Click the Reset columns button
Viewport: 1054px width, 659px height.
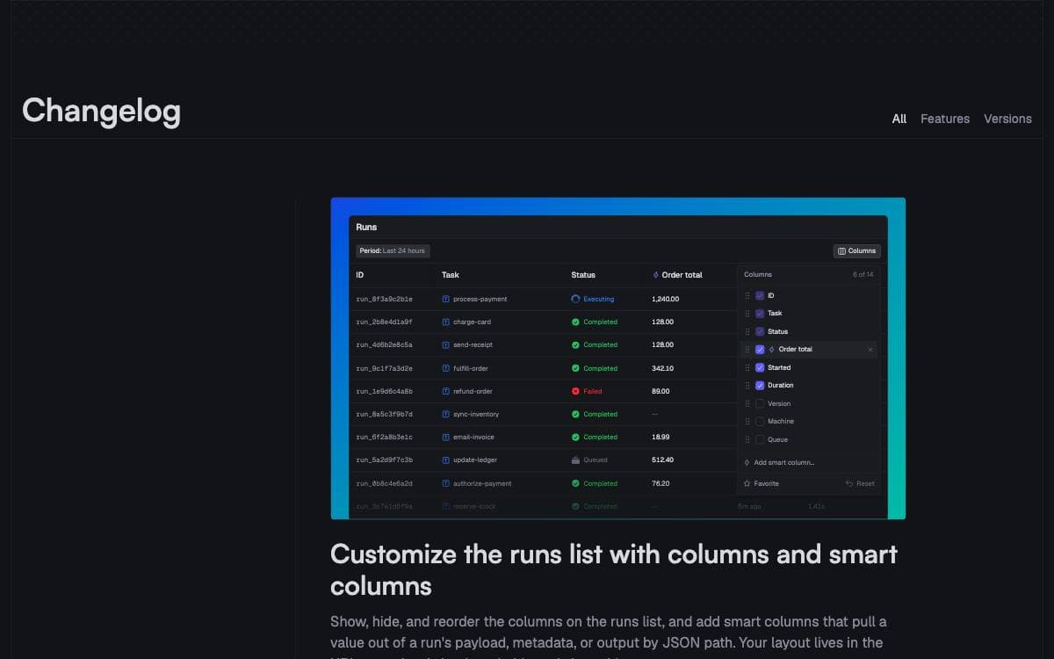860,483
